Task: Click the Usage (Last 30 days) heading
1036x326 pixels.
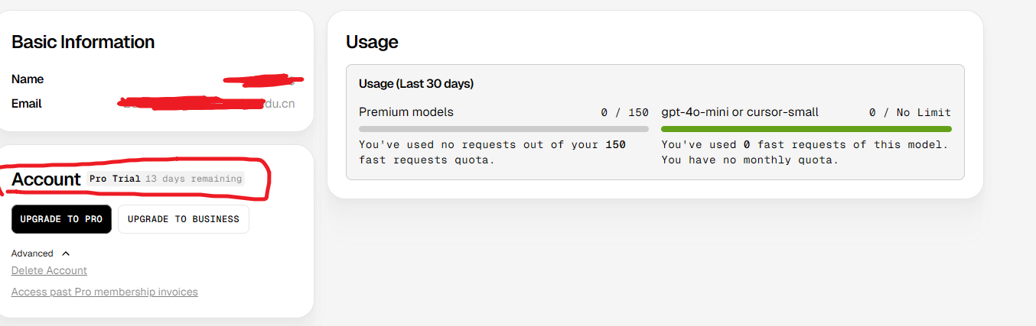Action: click(x=416, y=84)
